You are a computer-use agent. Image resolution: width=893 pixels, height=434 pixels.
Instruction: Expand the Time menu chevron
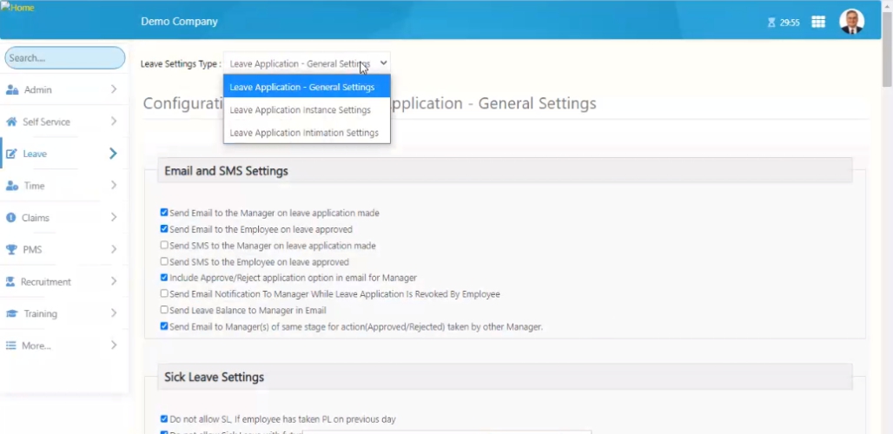114,186
